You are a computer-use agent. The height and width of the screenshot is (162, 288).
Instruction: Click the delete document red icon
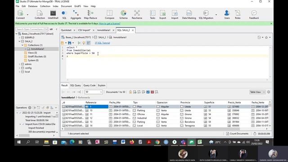click(x=152, y=92)
